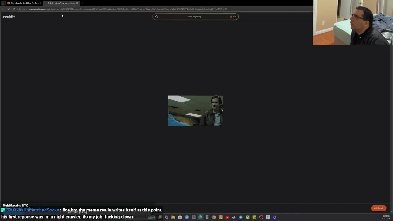View site information lock icon
The height and width of the screenshot is (221, 393).
point(20,9)
